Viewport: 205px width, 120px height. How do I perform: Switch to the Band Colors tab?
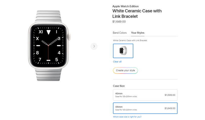pos(120,33)
